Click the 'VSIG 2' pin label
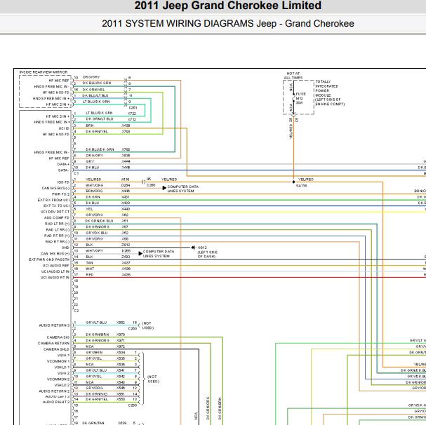The image size is (426, 425). pos(64,373)
